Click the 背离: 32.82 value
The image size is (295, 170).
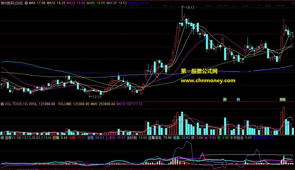click(x=182, y=138)
